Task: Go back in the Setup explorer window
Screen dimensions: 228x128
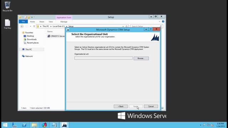Action: pyautogui.click(x=22, y=26)
